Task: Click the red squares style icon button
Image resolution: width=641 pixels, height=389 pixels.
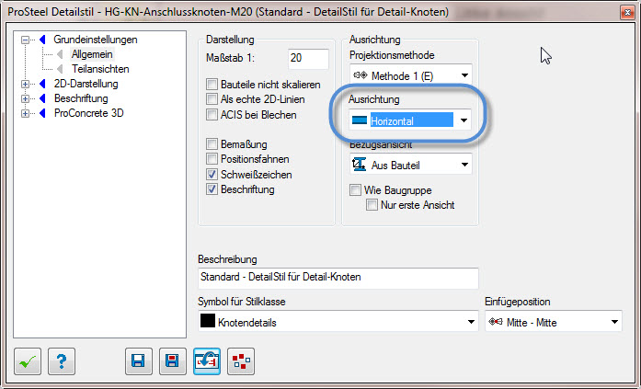Action: click(x=241, y=361)
